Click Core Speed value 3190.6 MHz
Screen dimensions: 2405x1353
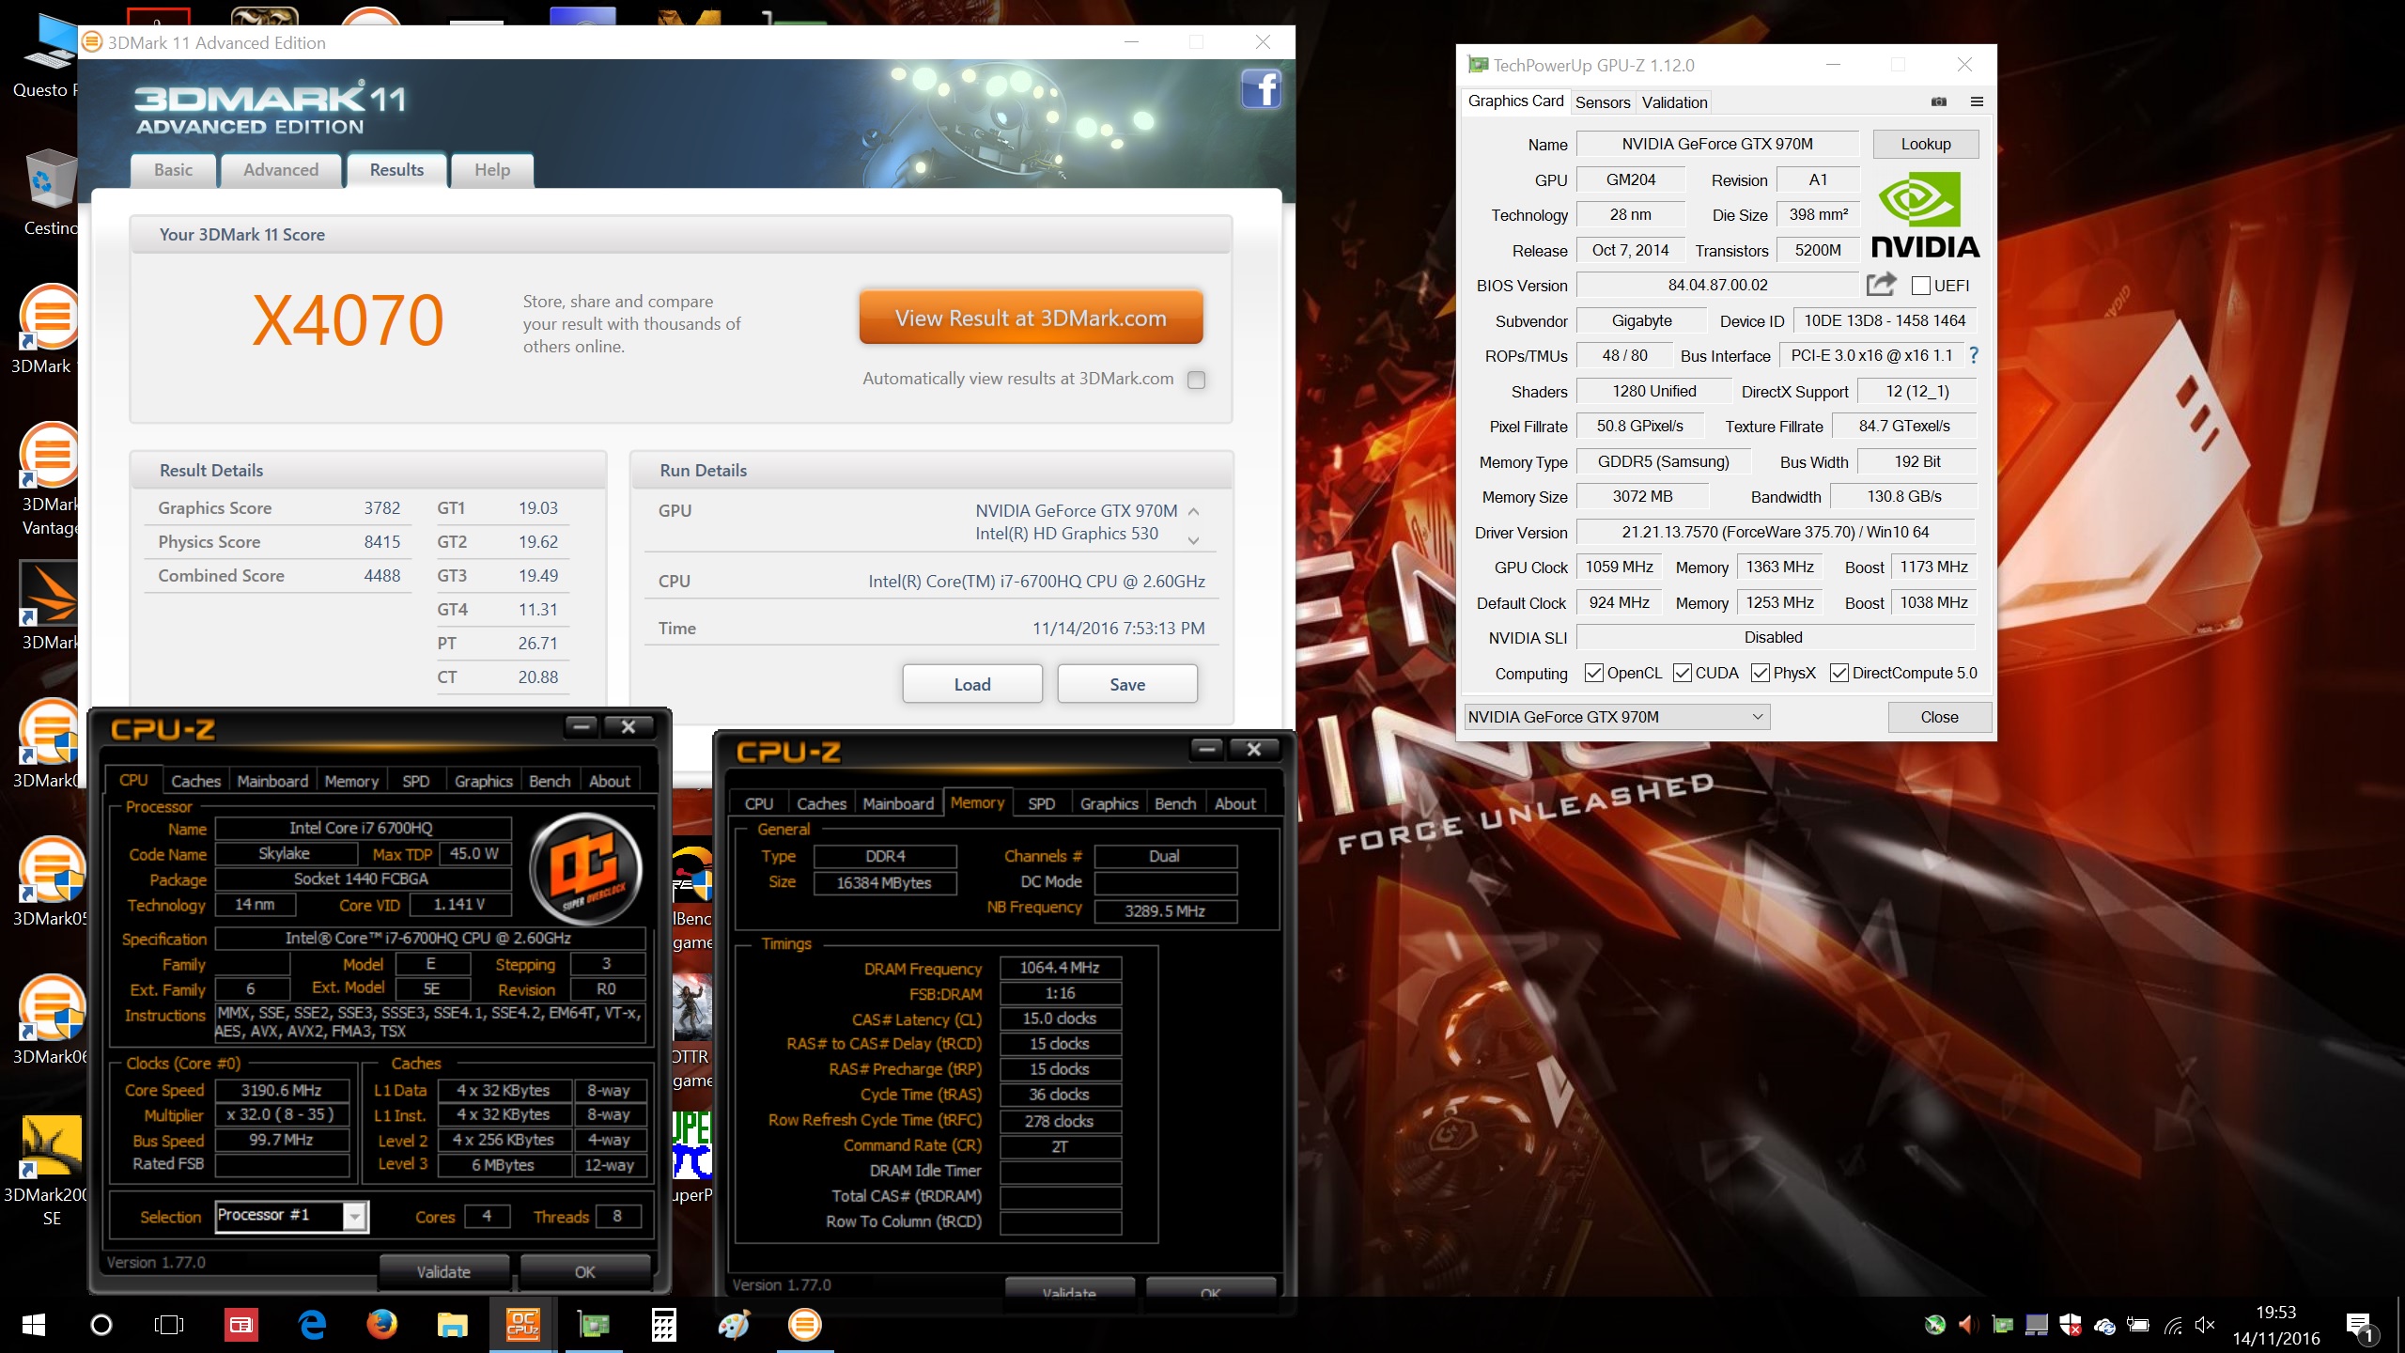click(x=281, y=1090)
